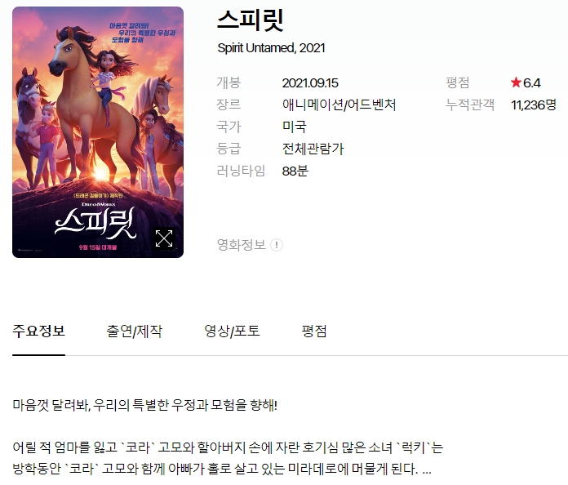Open the 영화정보 exclamation info icon

tap(277, 245)
